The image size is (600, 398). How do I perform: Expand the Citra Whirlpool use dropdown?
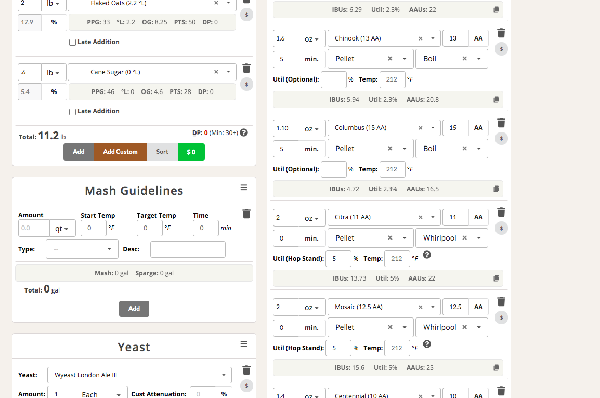pyautogui.click(x=479, y=238)
